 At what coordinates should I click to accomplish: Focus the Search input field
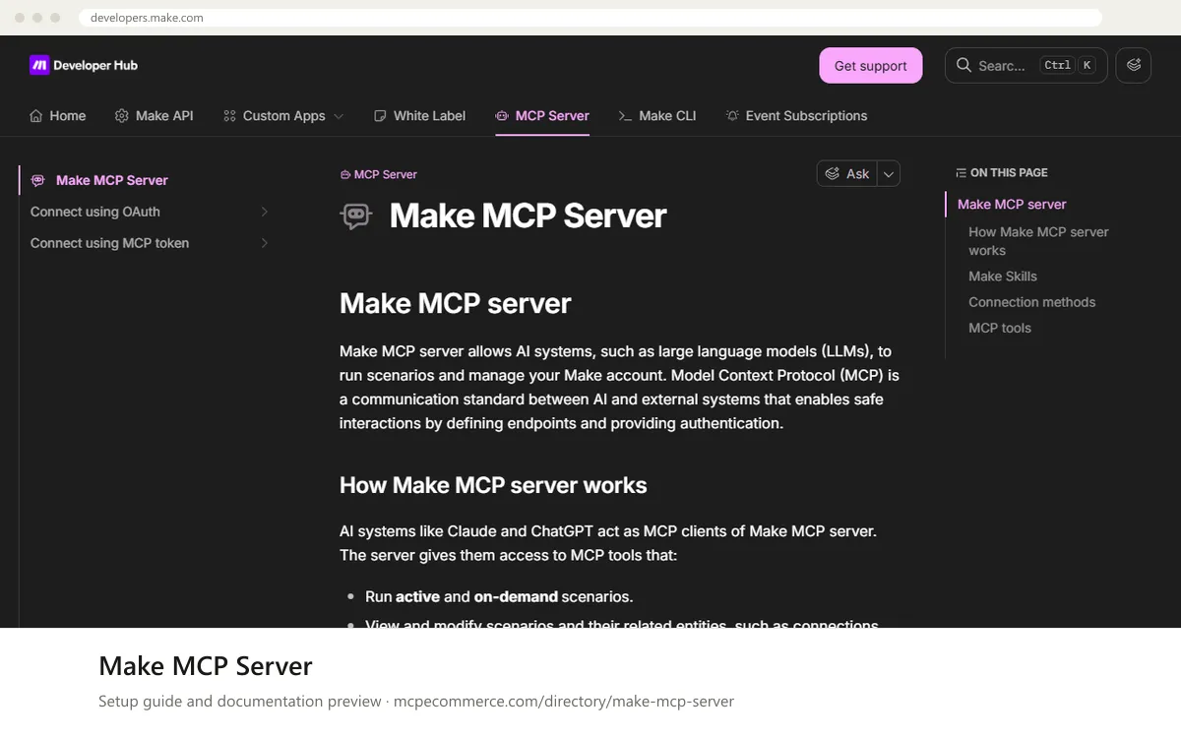tap(1026, 66)
